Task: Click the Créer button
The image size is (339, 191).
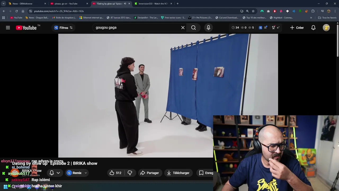Action: (297, 28)
